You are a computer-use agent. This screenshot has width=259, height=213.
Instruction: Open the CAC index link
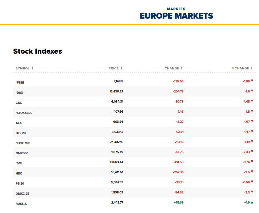tap(19, 103)
